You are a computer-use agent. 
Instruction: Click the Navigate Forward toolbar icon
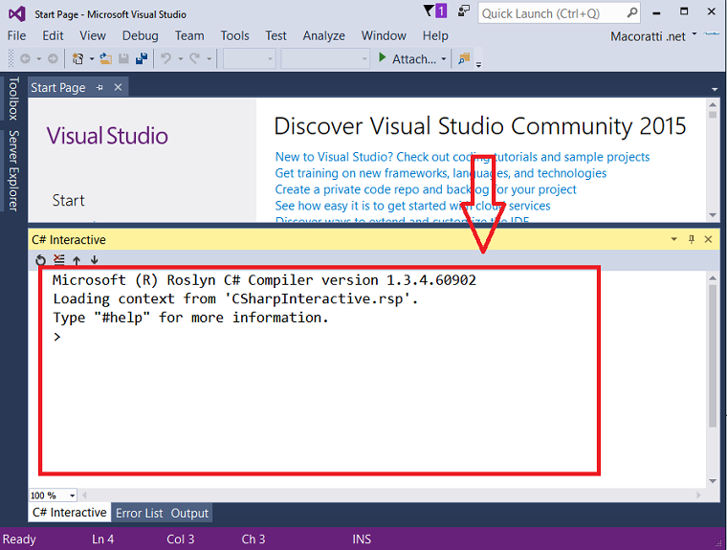[x=53, y=59]
